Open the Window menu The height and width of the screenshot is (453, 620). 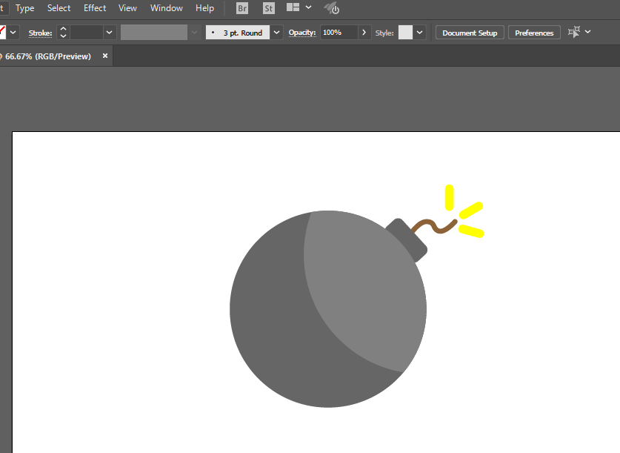(167, 8)
